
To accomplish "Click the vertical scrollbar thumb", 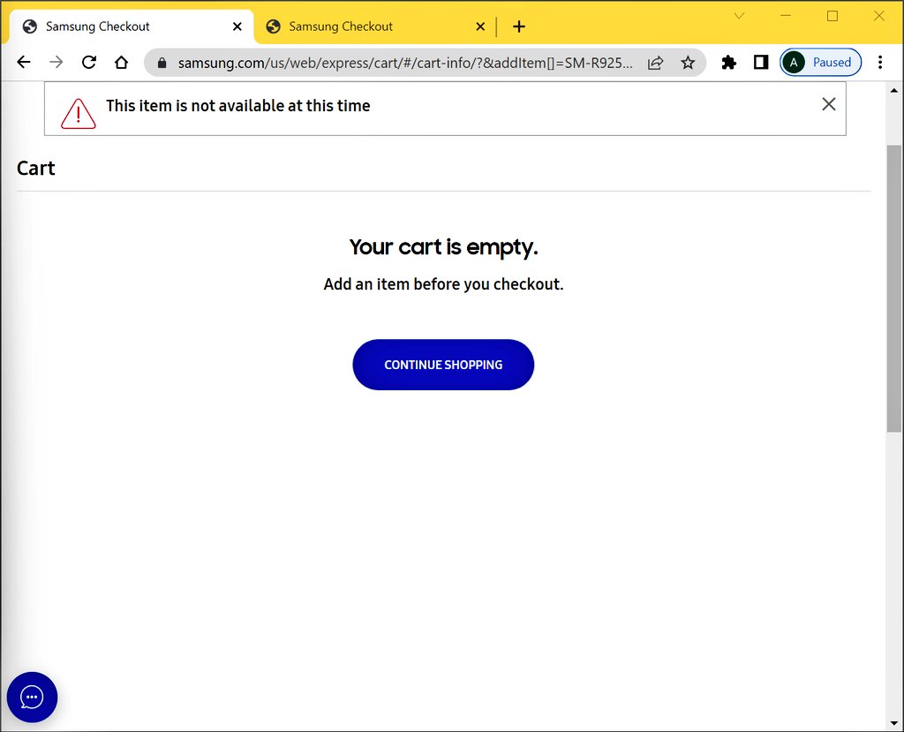I will pos(893,289).
